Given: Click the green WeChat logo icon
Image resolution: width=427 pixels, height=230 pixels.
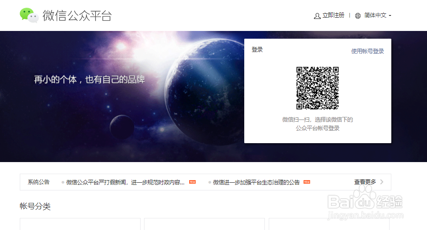Looking at the screenshot, I should click(29, 15).
